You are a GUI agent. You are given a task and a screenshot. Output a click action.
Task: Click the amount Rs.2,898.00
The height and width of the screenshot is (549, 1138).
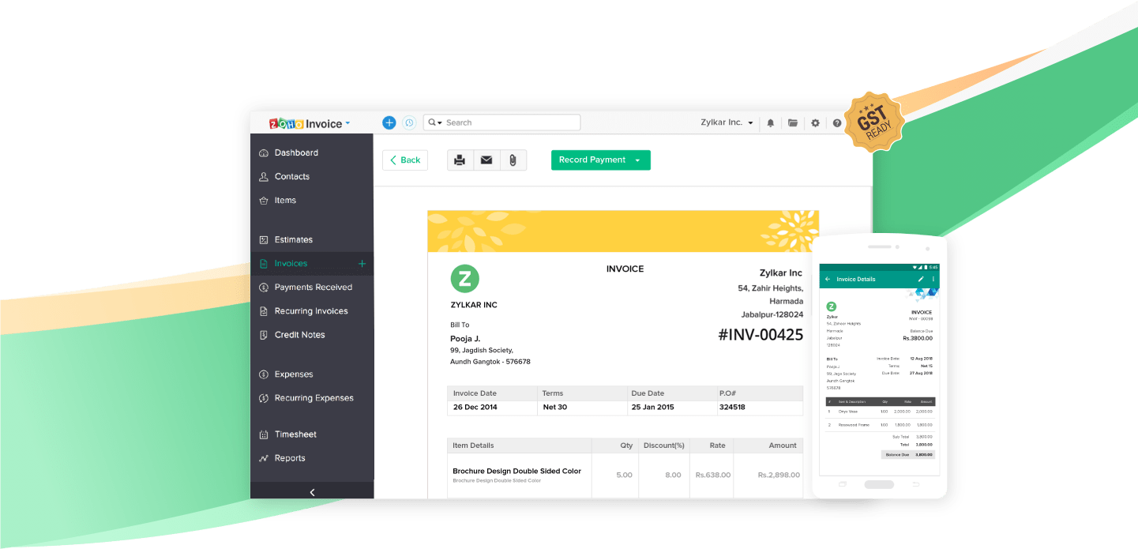pos(779,476)
